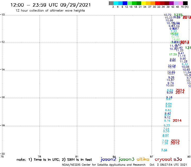
Task: Click the lavender legend swatch
Action: 176,3
